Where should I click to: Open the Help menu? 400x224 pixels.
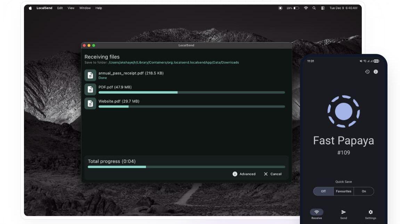(x=99, y=8)
